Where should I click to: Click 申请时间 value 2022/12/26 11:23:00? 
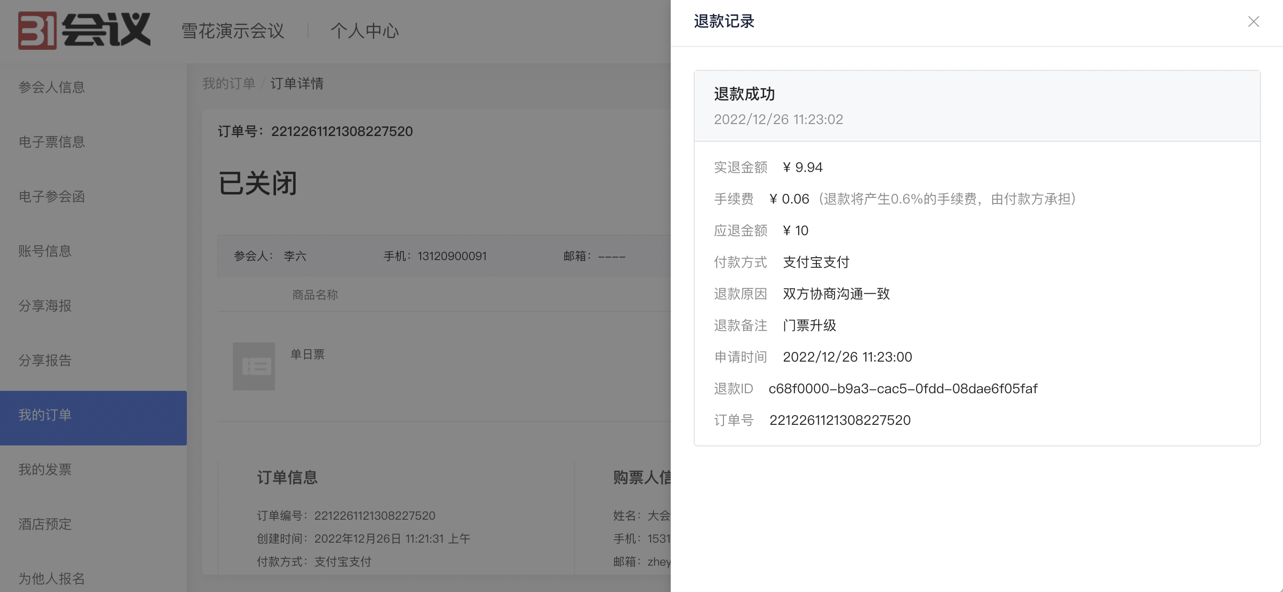coord(847,357)
